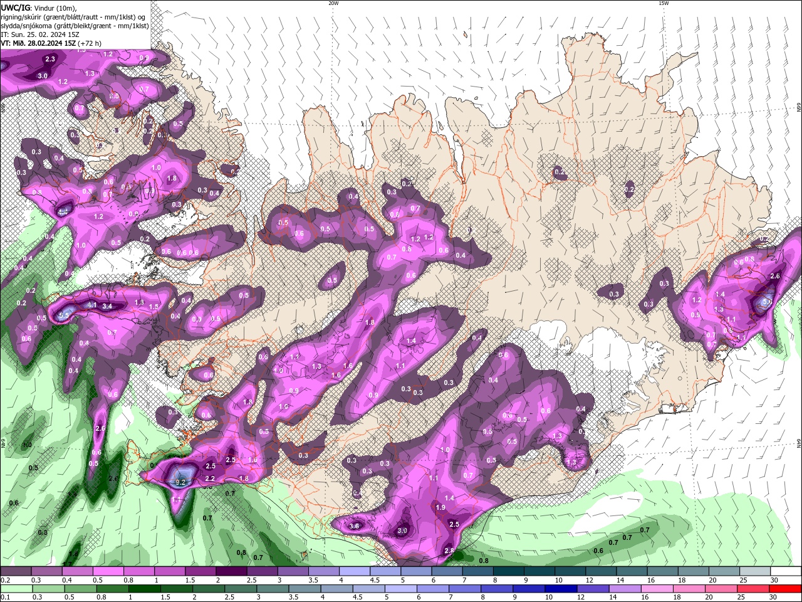Screen dimensions: 802x602
Task: Click the '20W' longitude label
Action: (x=333, y=3)
